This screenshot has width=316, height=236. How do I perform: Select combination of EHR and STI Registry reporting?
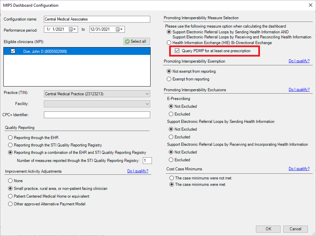click(x=10, y=153)
